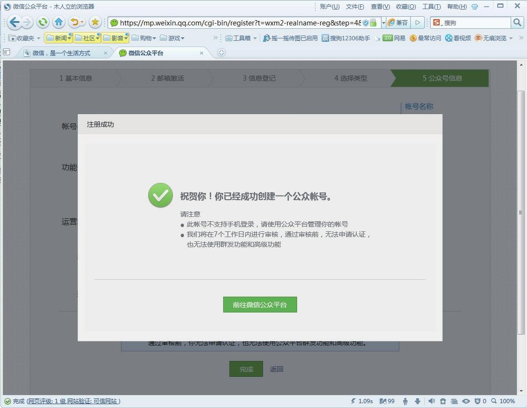The width and height of the screenshot is (527, 408).
Task: Click the eye icon in status bar
Action: click(466, 401)
